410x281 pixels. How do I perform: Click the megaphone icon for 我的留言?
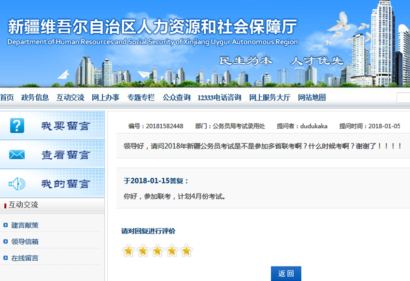(x=17, y=183)
